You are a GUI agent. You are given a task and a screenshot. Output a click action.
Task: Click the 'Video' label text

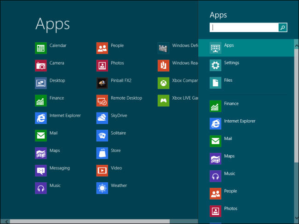(x=116, y=168)
